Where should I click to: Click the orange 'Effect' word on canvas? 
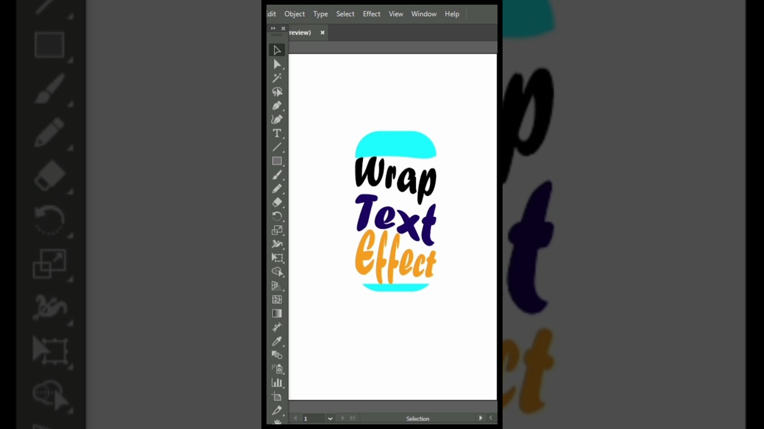pos(395,257)
